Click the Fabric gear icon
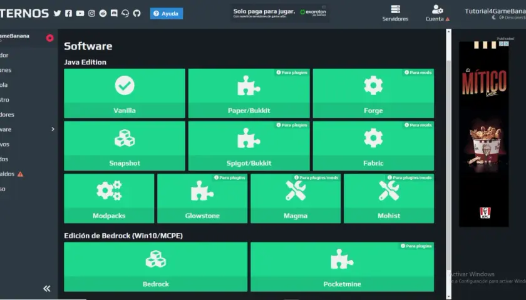 [x=373, y=138]
